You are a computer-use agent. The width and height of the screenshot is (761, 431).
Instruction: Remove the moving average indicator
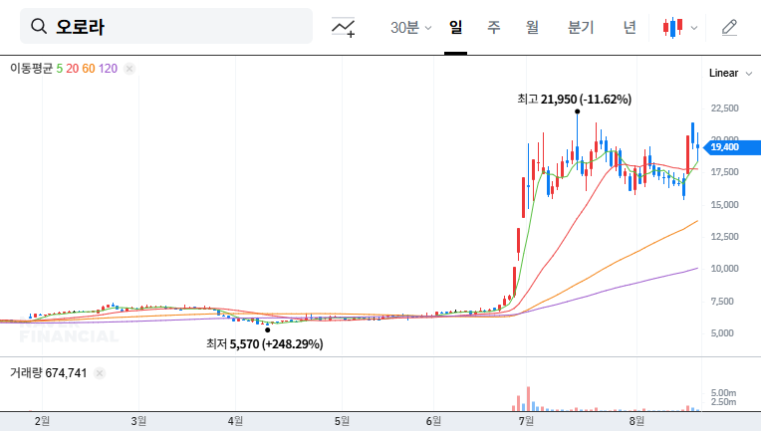pyautogui.click(x=129, y=69)
